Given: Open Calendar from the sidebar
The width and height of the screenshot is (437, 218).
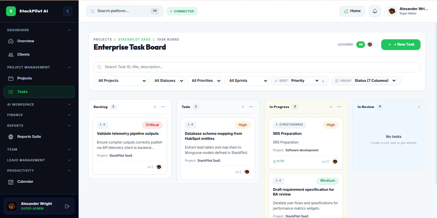Looking at the screenshot, I should pos(39,182).
